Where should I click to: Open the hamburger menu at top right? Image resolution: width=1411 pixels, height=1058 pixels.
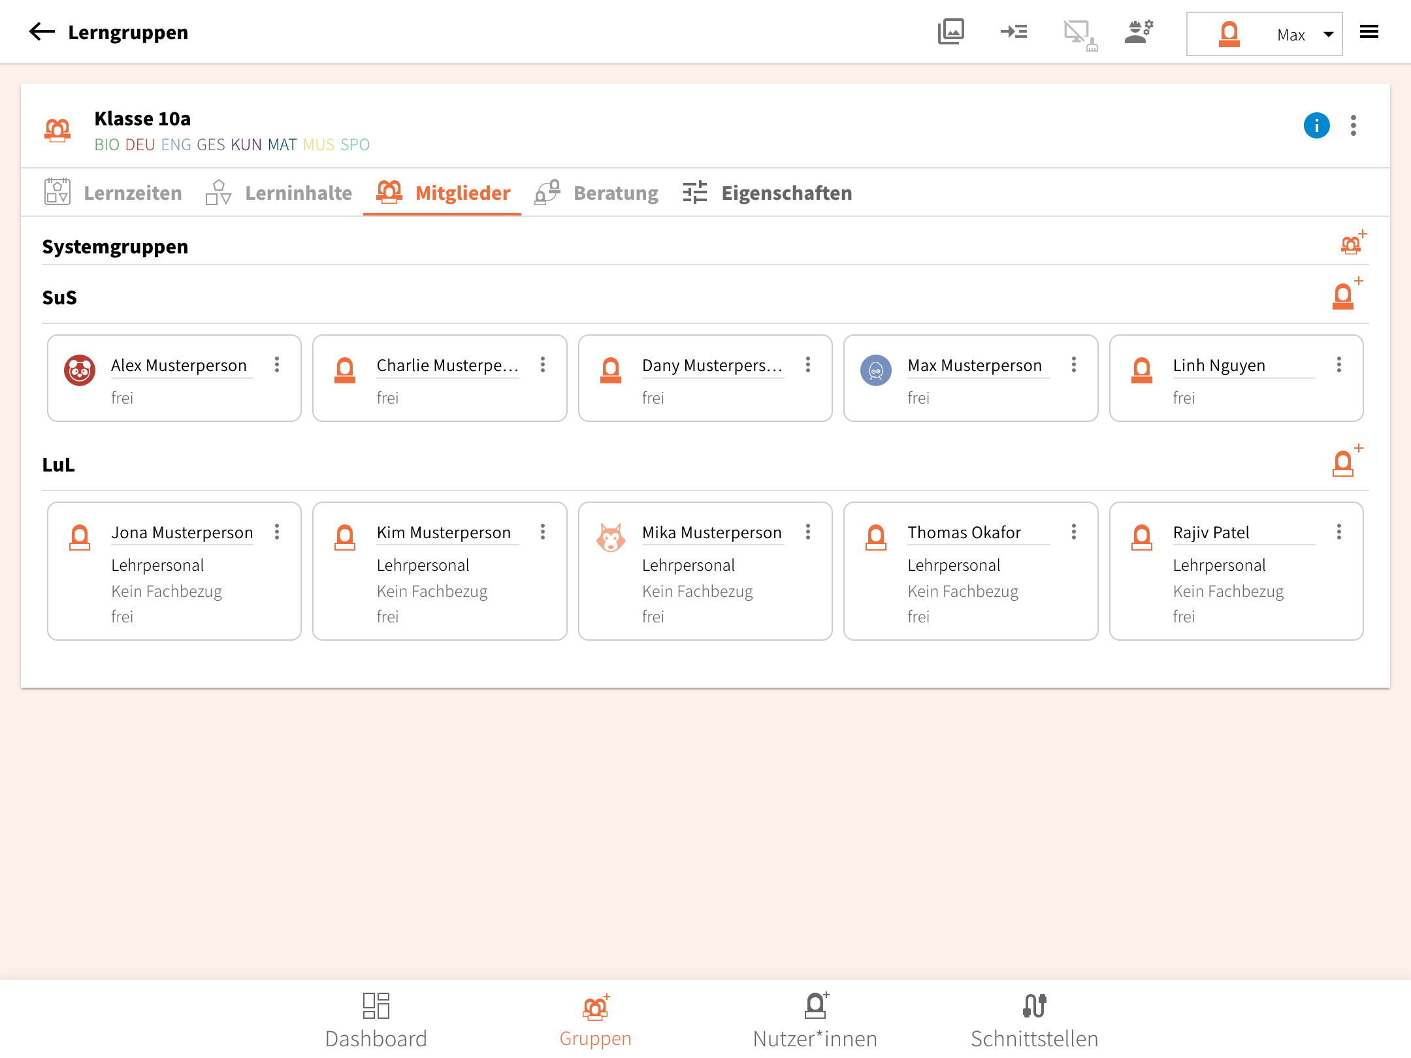[1369, 32]
